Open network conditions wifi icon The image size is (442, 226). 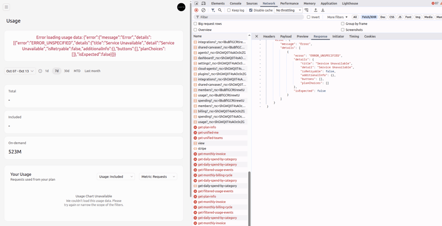(307, 10)
